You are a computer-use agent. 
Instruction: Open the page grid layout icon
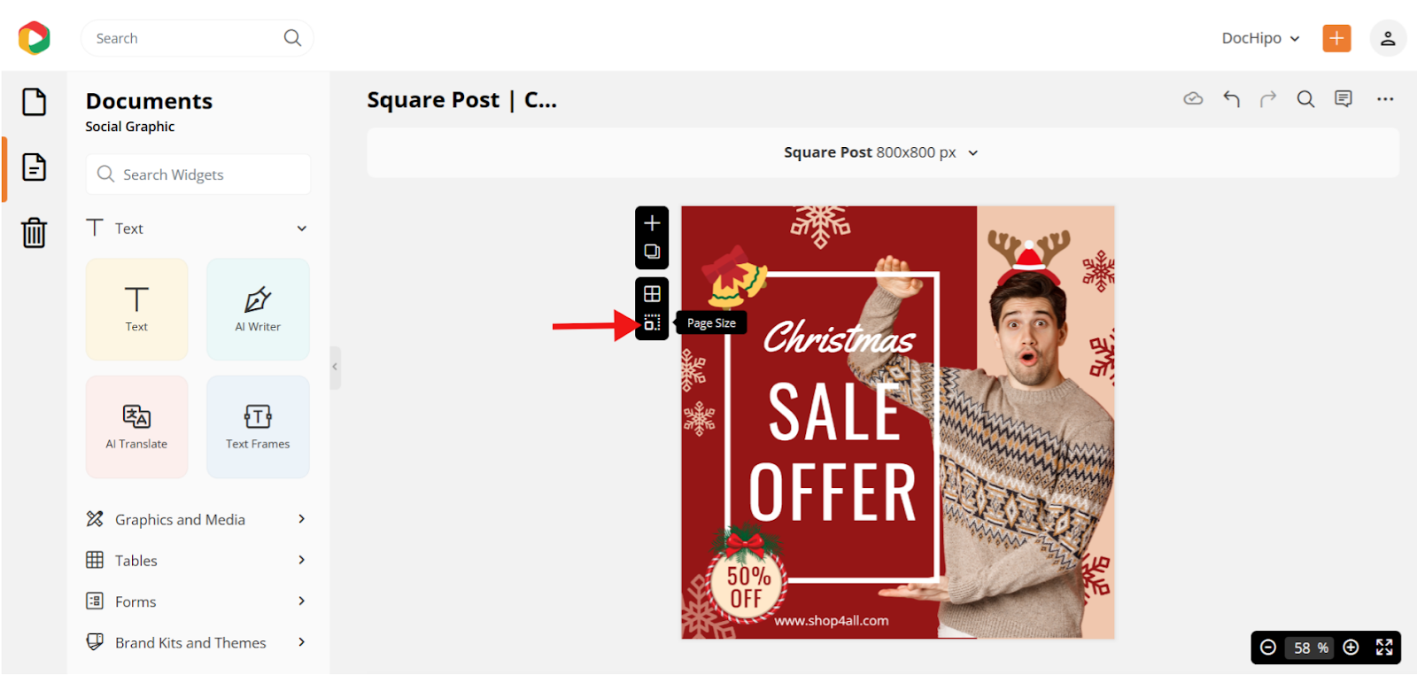(x=652, y=294)
